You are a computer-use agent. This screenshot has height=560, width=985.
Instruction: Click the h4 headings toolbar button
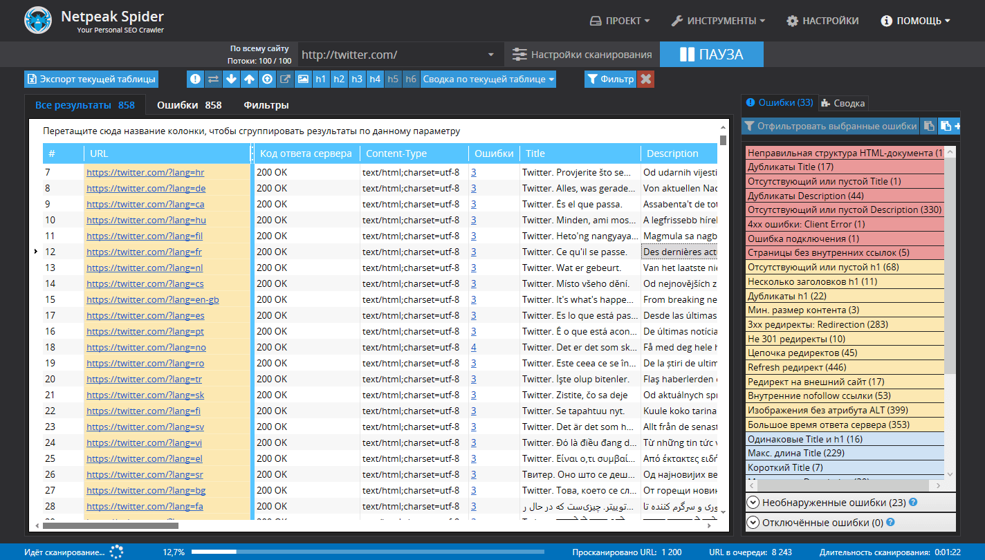375,80
